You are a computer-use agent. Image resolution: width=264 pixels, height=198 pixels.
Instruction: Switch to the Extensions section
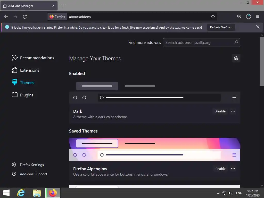point(26,70)
